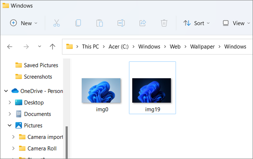Click the OneDrive cloud icon

coord(15,91)
